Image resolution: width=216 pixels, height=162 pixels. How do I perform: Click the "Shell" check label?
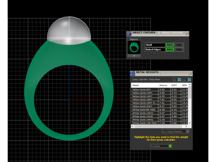149,45
